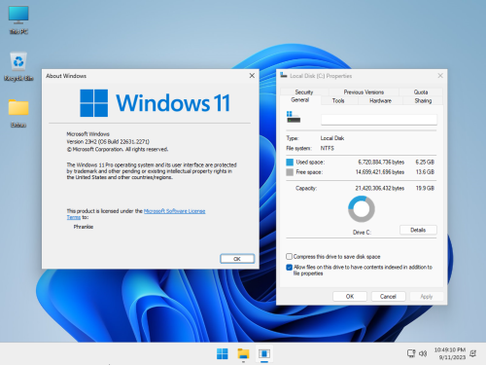
Task: Click the Windows 11 logo in About Windows
Action: tap(156, 103)
